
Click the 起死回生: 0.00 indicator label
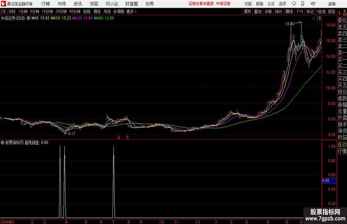click(37, 143)
